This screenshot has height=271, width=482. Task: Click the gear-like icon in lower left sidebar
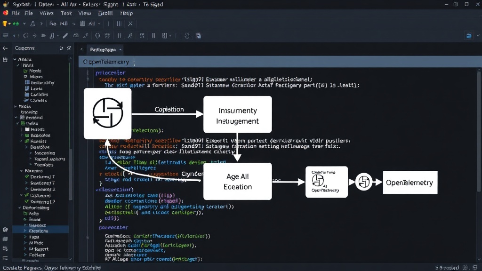point(5,230)
